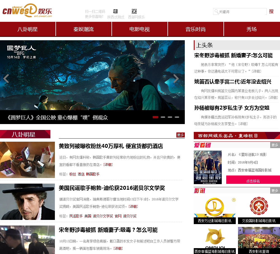Show previous carousel slide arrow

[x=6, y=79]
